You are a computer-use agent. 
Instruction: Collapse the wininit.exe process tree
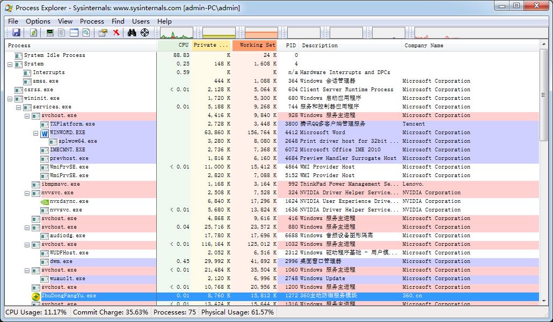(10, 98)
